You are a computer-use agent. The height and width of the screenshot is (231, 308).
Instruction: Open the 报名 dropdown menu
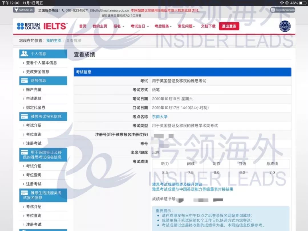pyautogui.click(x=119, y=26)
